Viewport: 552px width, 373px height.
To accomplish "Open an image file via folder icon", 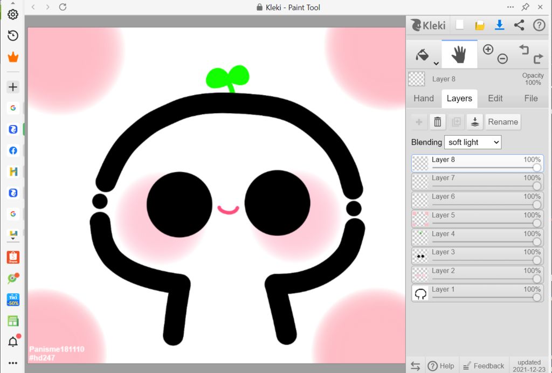I will click(479, 25).
